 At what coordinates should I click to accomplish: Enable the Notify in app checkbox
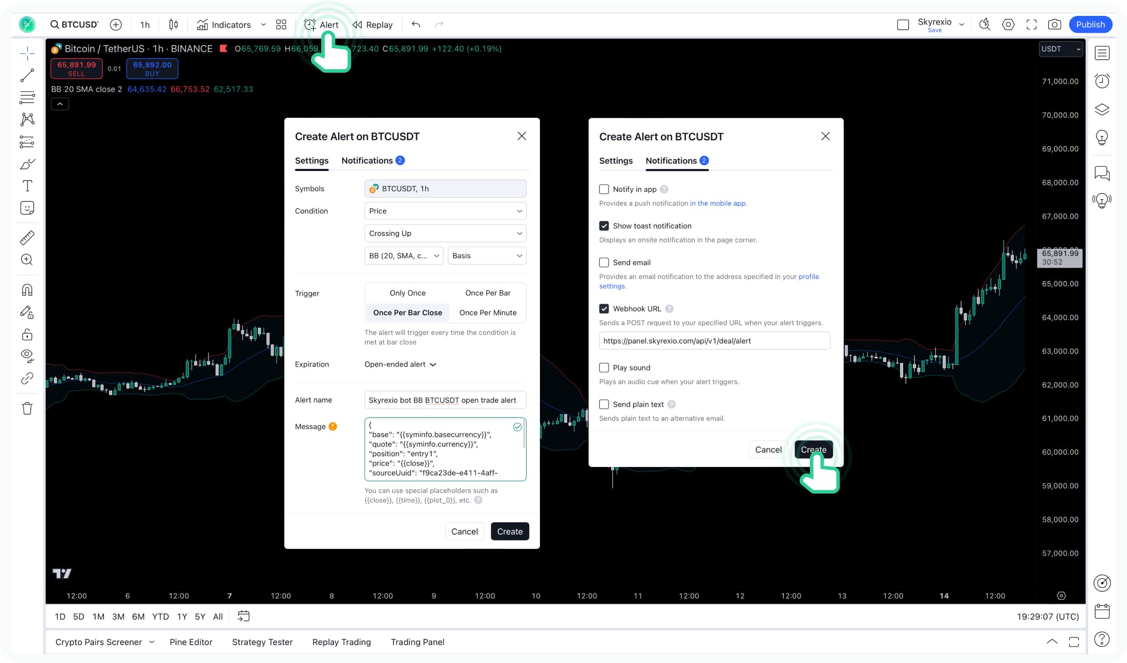point(604,189)
